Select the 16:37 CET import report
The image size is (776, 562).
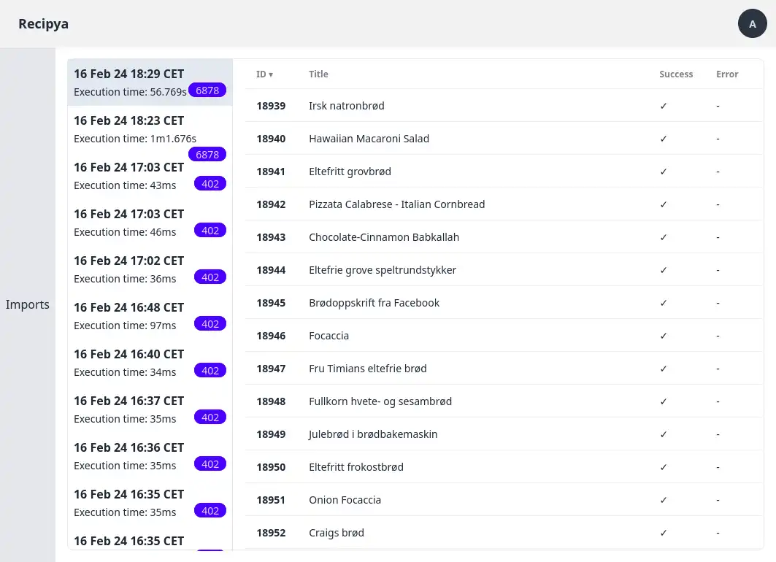(150, 409)
